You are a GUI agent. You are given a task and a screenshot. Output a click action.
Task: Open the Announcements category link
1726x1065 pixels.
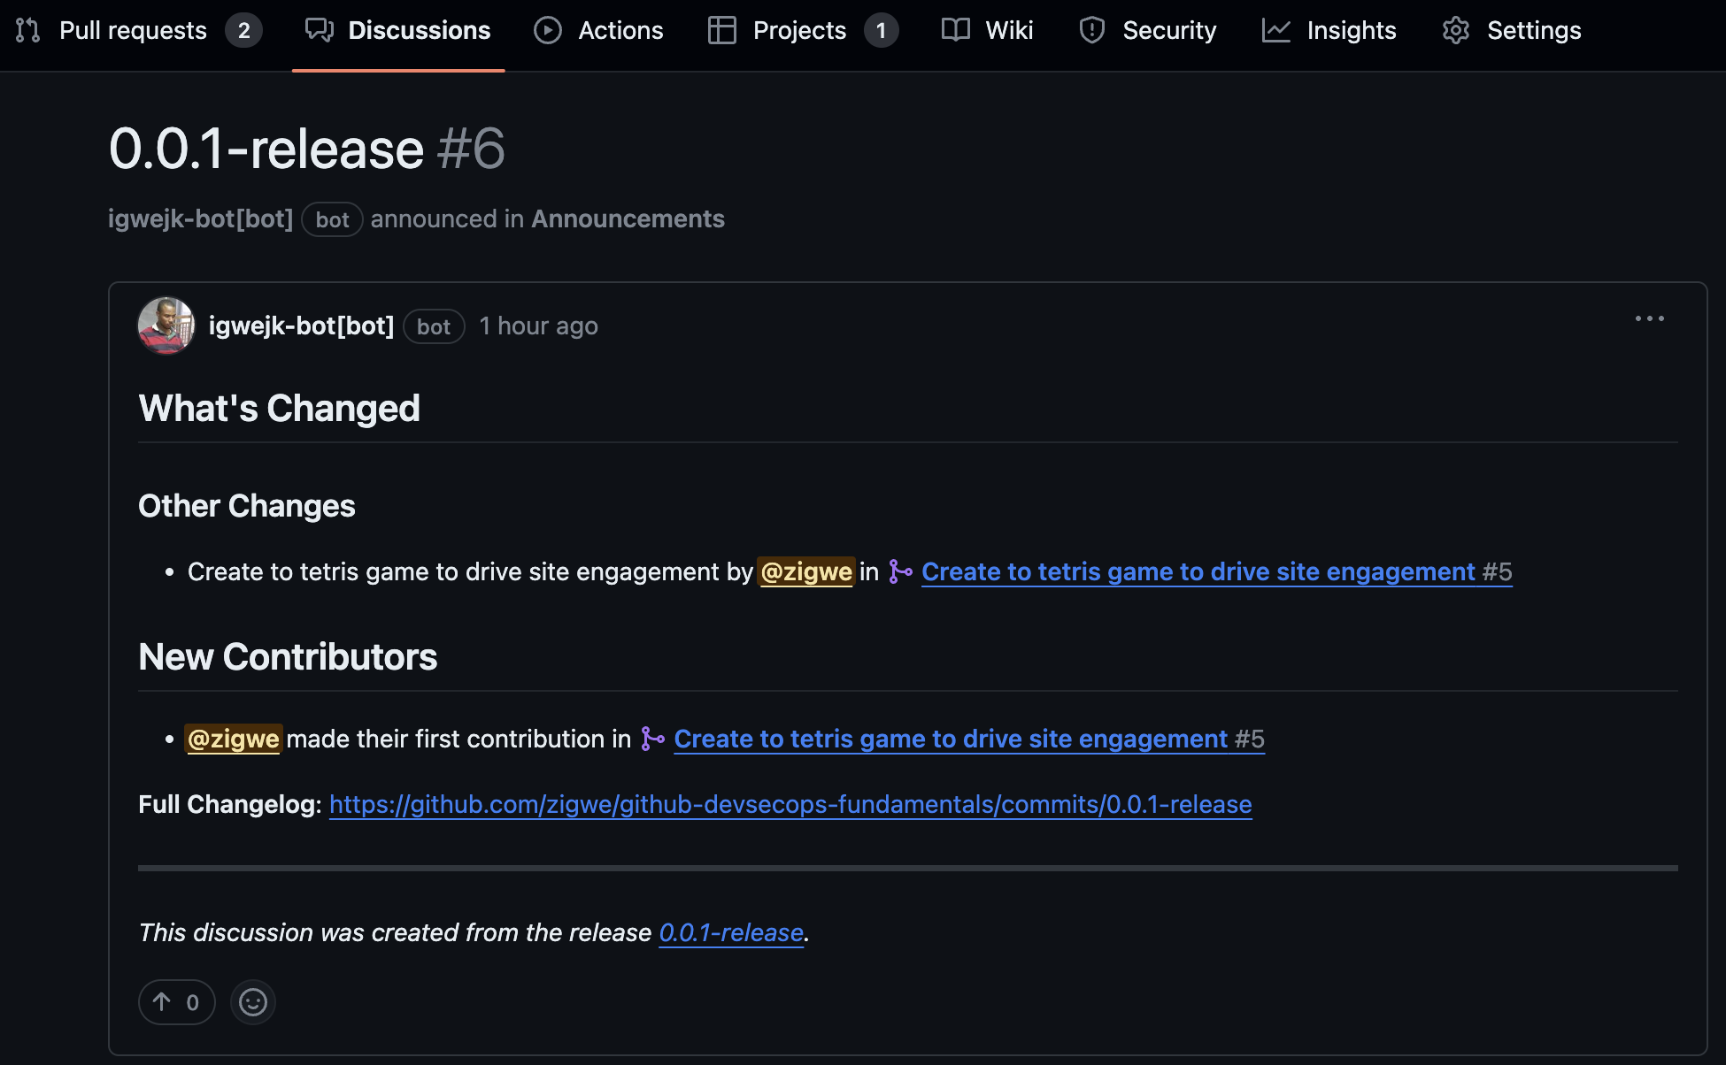click(x=628, y=218)
